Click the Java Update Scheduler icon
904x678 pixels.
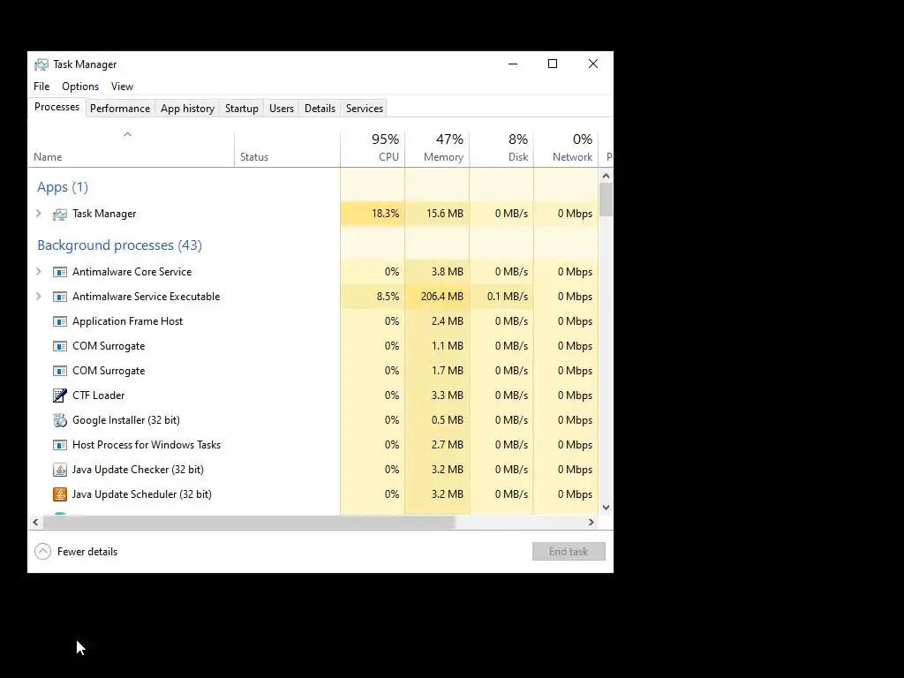click(60, 494)
